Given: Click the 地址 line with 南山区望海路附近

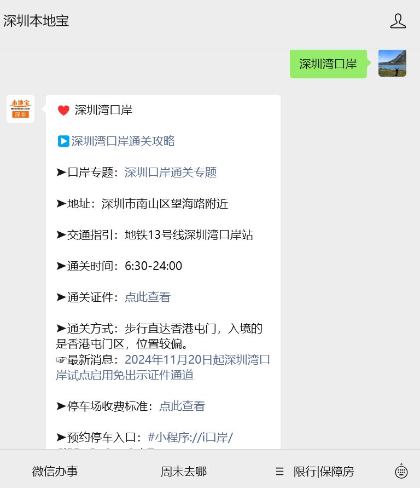Looking at the screenshot, I should 142,204.
